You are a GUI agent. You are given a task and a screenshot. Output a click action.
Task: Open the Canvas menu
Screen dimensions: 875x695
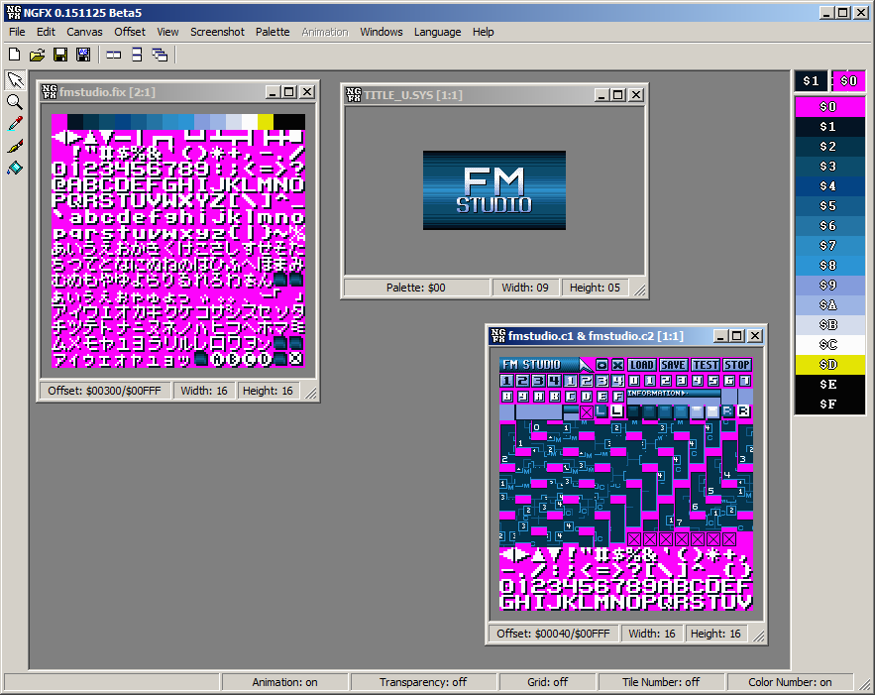(84, 32)
